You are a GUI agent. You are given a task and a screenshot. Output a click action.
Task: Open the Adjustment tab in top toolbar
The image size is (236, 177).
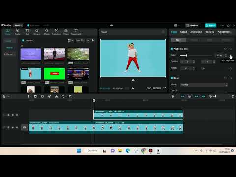coord(76,32)
